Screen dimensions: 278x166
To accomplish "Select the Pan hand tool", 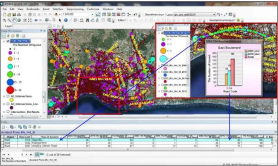I will tap(14, 20).
